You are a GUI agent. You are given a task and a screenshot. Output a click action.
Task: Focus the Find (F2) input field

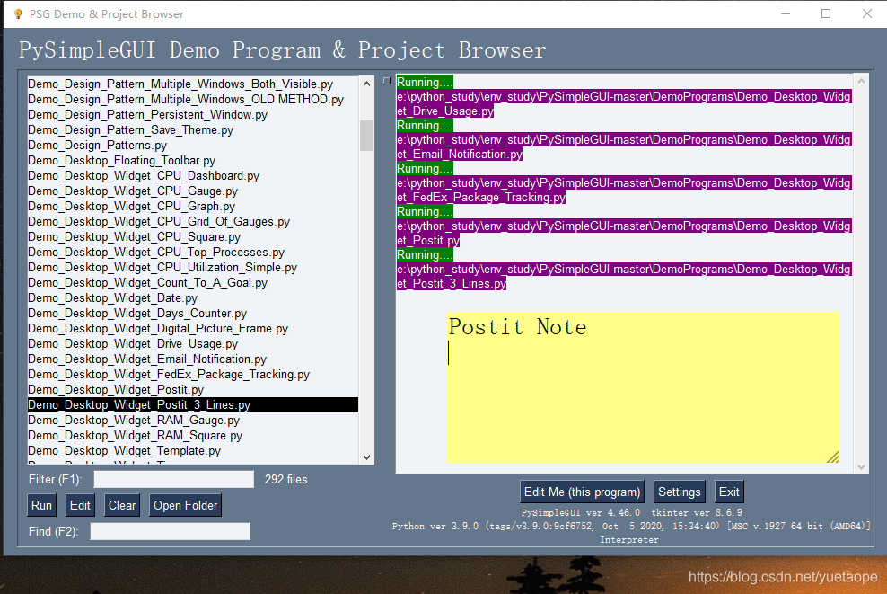[x=171, y=531]
